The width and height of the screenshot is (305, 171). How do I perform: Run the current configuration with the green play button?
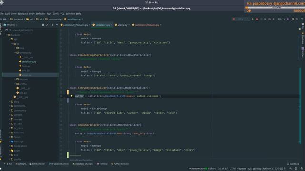pyautogui.click(x=253, y=19)
